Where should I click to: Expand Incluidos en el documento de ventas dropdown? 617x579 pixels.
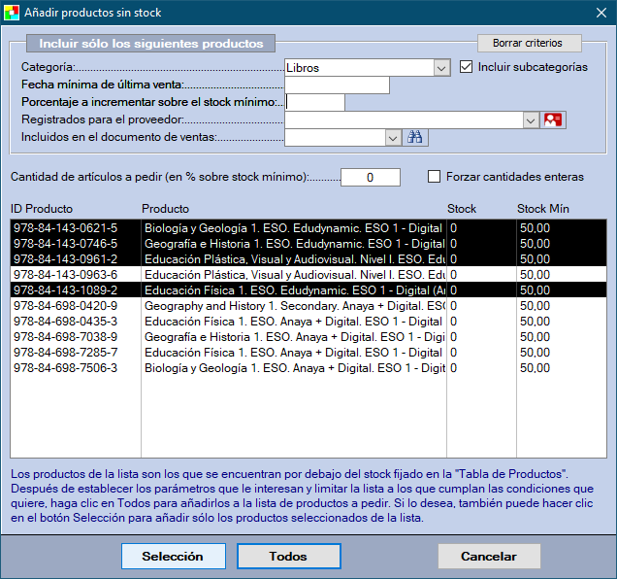393,138
